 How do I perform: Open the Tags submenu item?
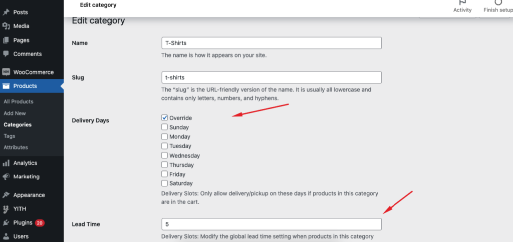pos(9,136)
